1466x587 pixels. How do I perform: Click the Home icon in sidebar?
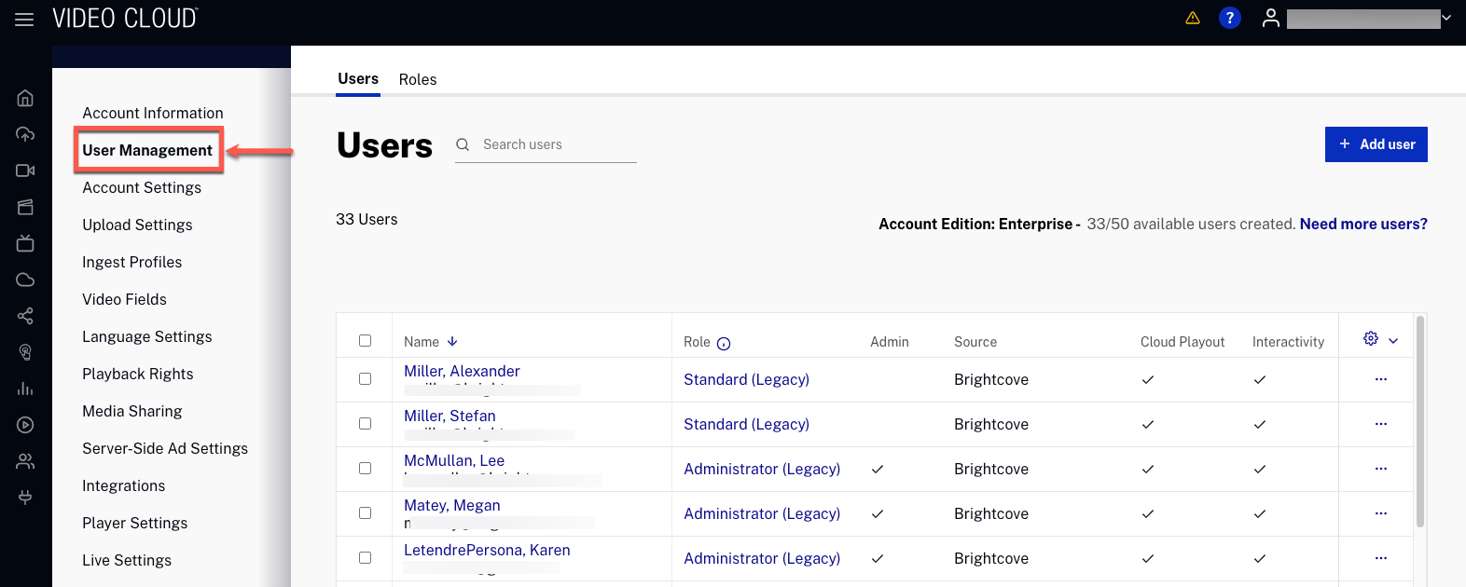[25, 98]
